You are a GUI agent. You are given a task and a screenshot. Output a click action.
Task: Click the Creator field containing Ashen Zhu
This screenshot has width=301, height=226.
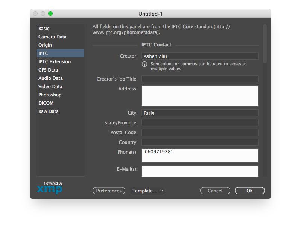(200, 56)
